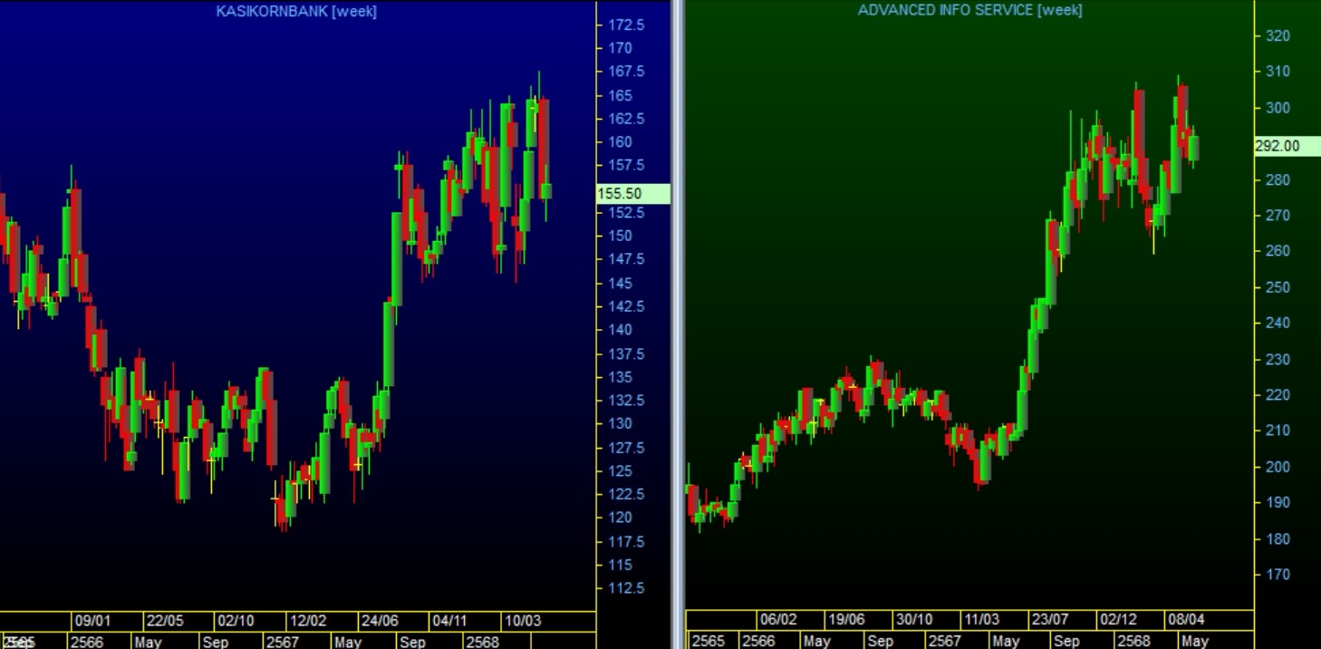Viewport: 1321px width, 649px height.
Task: Select the 130 level on KASIKORNBANK axis
Action: [x=621, y=423]
